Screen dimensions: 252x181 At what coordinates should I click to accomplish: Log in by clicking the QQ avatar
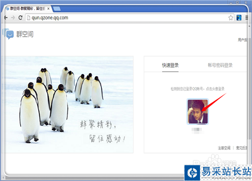pyautogui.click(x=198, y=112)
